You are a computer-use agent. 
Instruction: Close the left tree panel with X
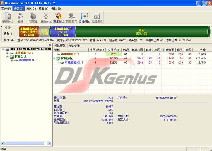click(x=50, y=45)
